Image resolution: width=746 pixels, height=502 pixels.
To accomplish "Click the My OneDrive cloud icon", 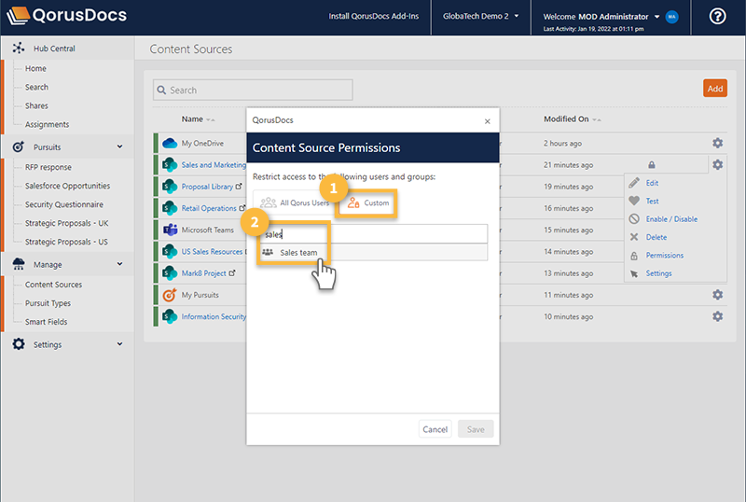I will pos(170,143).
